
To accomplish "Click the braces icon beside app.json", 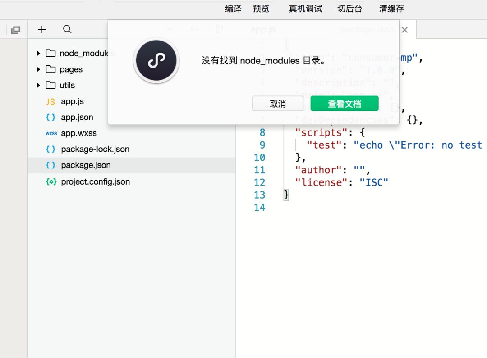I will pyautogui.click(x=51, y=117).
